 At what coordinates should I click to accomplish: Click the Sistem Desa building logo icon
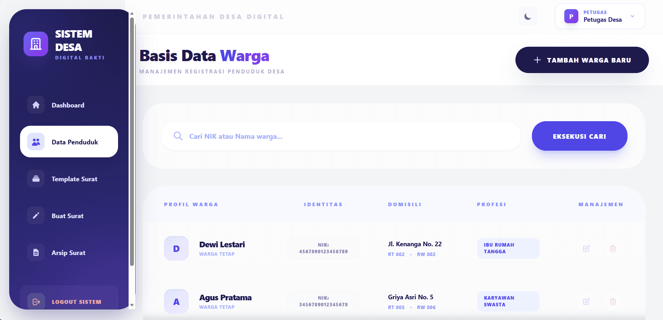36,44
